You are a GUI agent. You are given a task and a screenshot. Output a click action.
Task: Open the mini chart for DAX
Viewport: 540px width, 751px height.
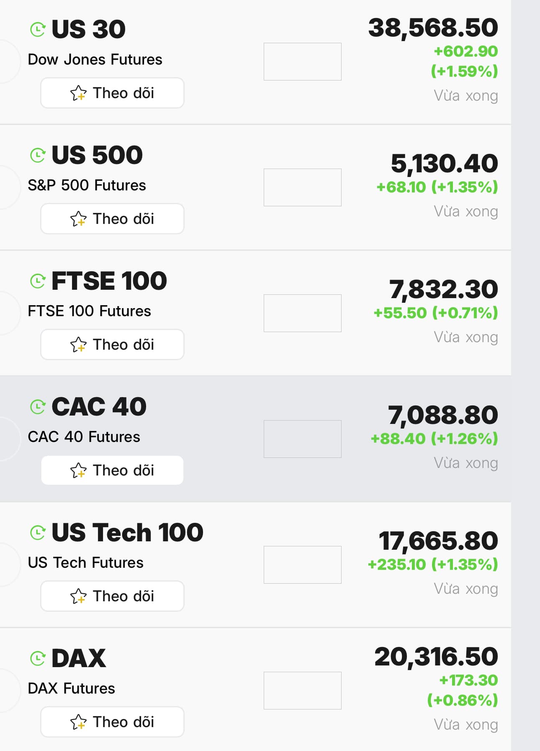[x=302, y=691]
